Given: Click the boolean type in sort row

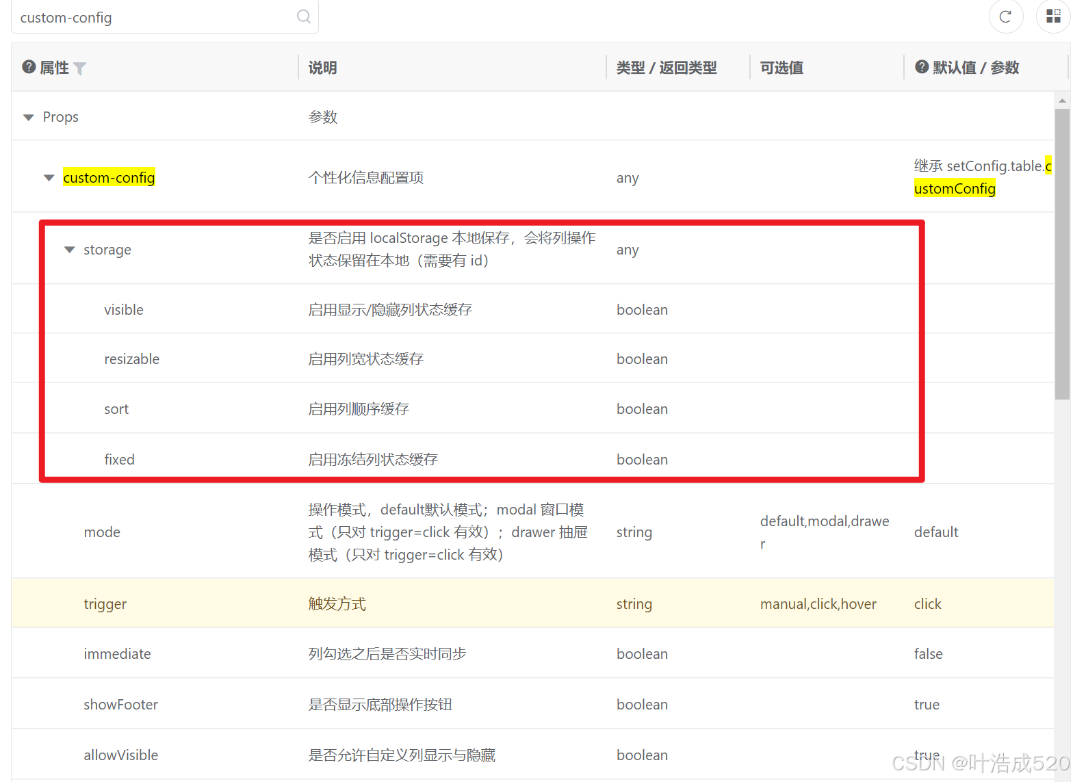Looking at the screenshot, I should click(642, 409).
